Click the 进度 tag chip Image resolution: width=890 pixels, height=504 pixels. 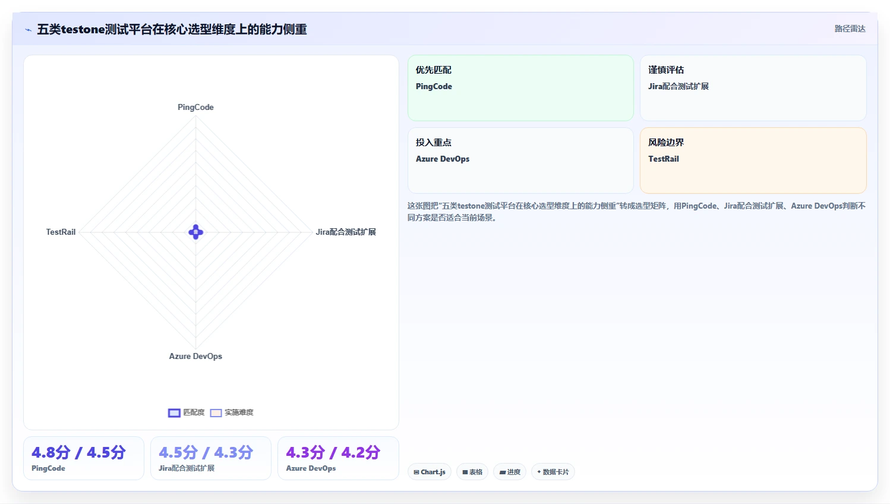pos(510,472)
